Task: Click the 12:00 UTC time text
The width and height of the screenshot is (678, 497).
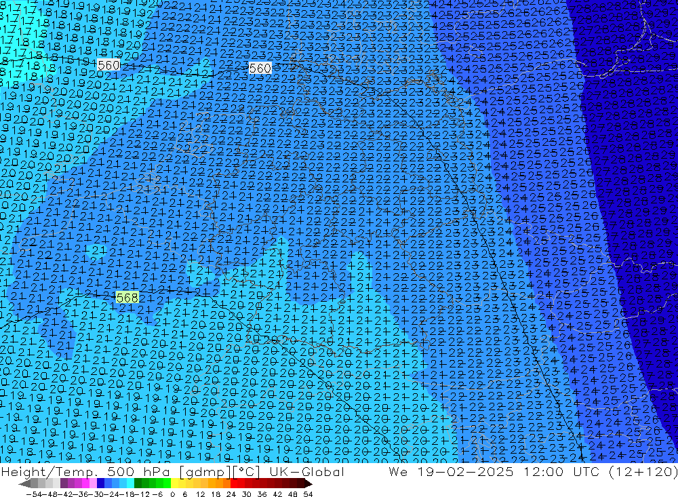Action: click(562, 471)
